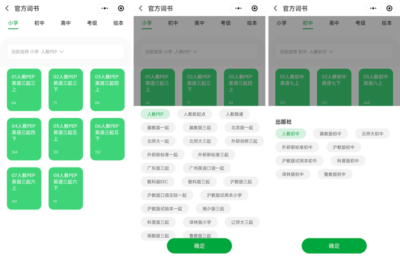Open the three-dot menu in left screen
This screenshot has height=262, width=400.
coord(105,8)
